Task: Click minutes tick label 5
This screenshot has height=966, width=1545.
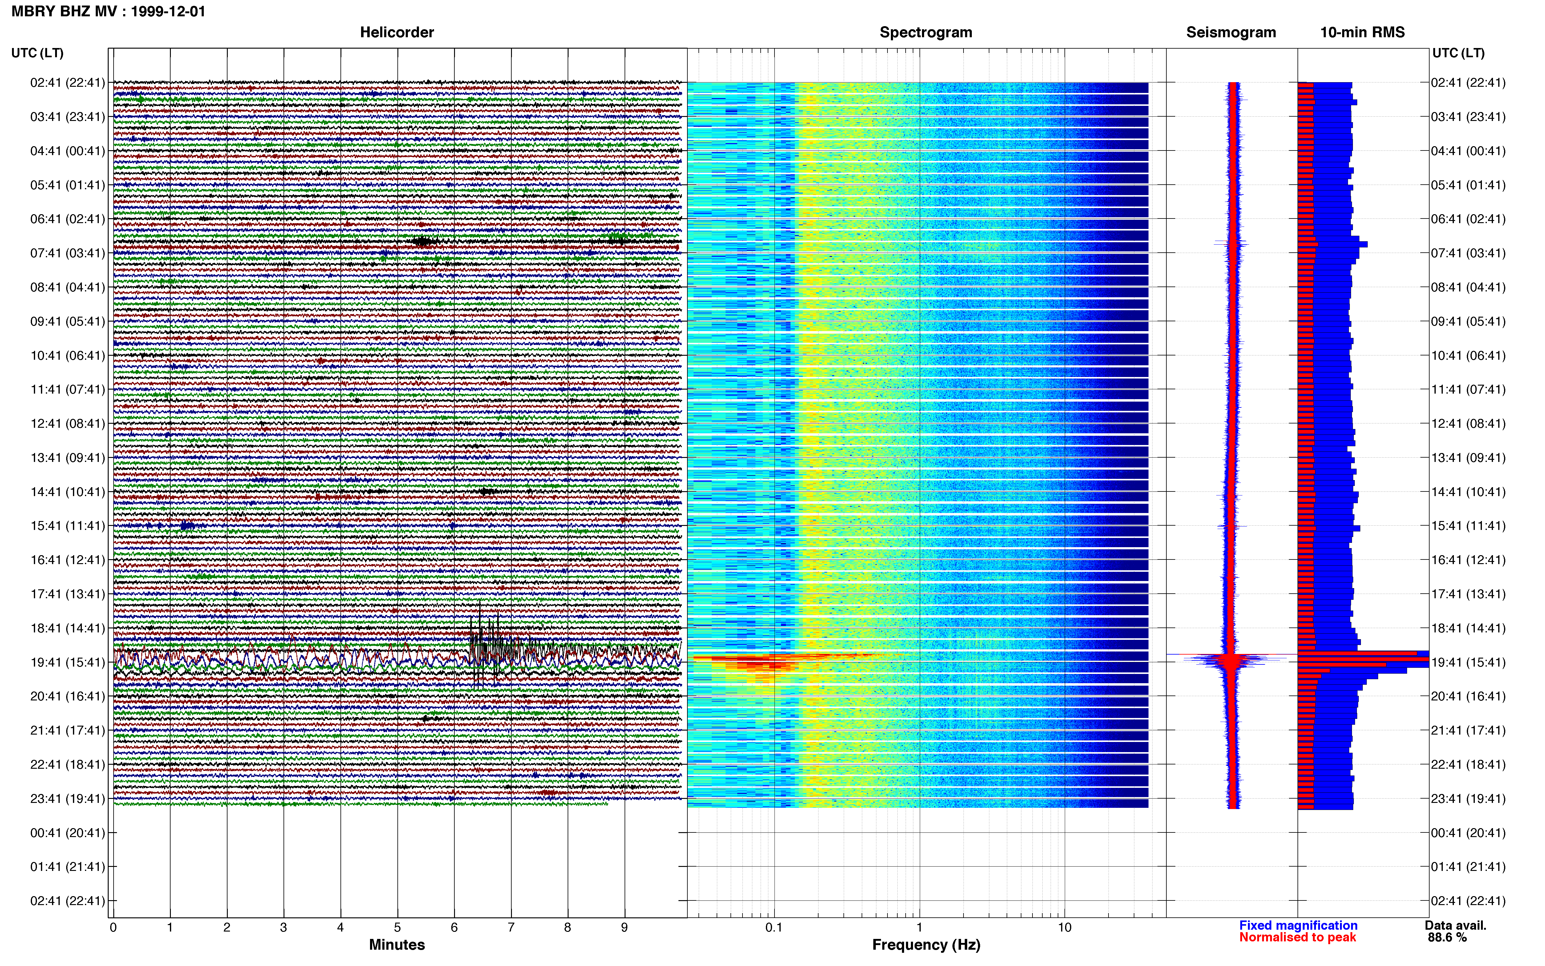Action: [x=397, y=928]
